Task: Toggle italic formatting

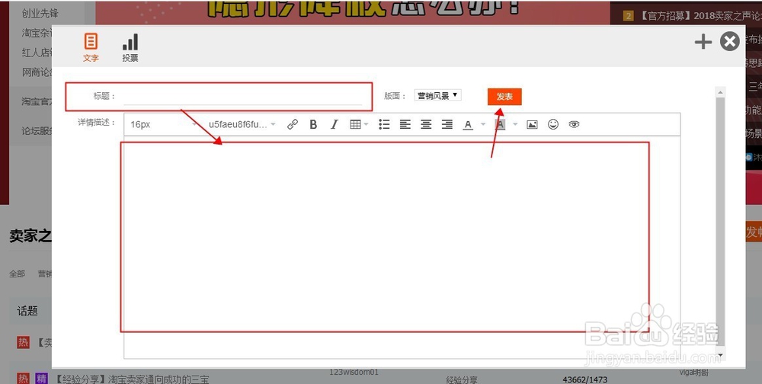Action: pos(335,124)
